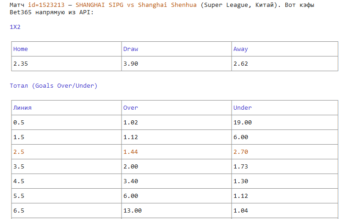Click the 3.5 line Over 2.00 cell
This screenshot has height=219, width=349.
click(177, 167)
